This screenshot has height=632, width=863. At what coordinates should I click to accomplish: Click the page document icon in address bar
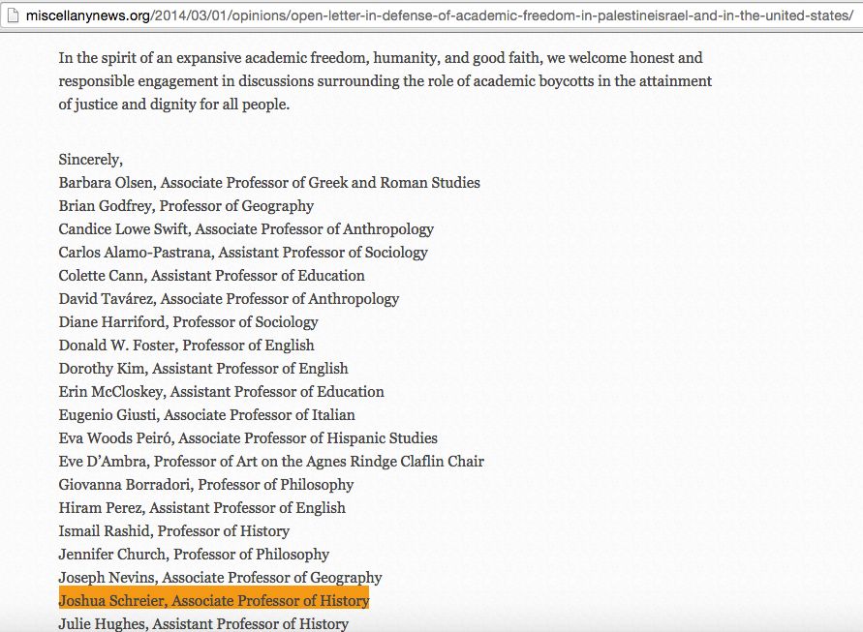pyautogui.click(x=12, y=16)
